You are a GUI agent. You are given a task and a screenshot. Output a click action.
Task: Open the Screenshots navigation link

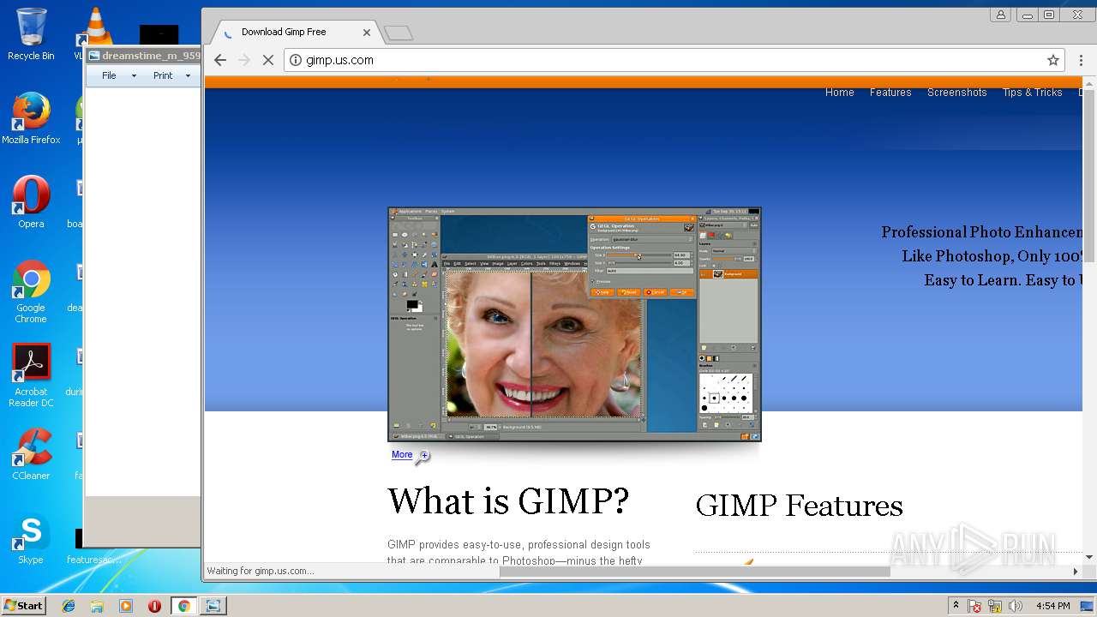click(x=957, y=93)
